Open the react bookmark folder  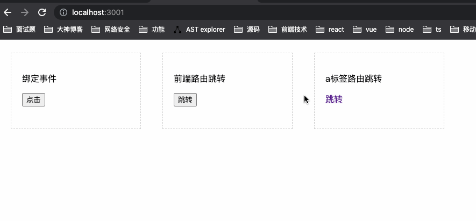coord(330,30)
